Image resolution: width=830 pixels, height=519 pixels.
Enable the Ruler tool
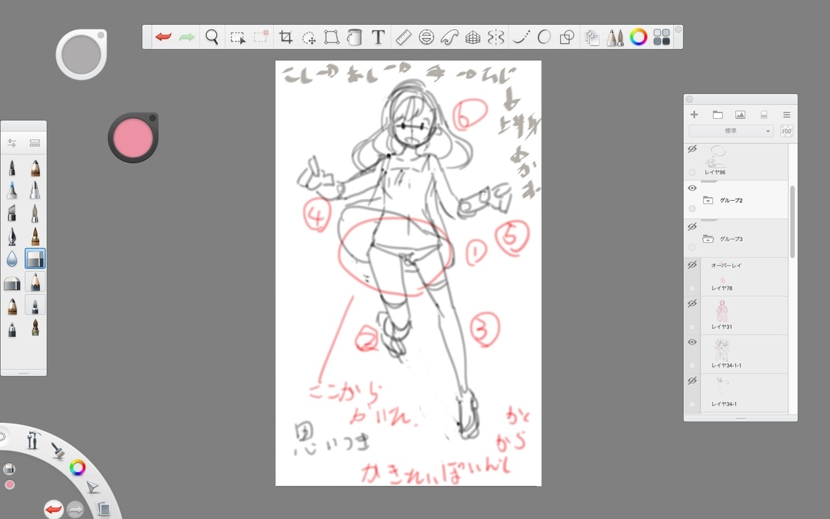(404, 37)
